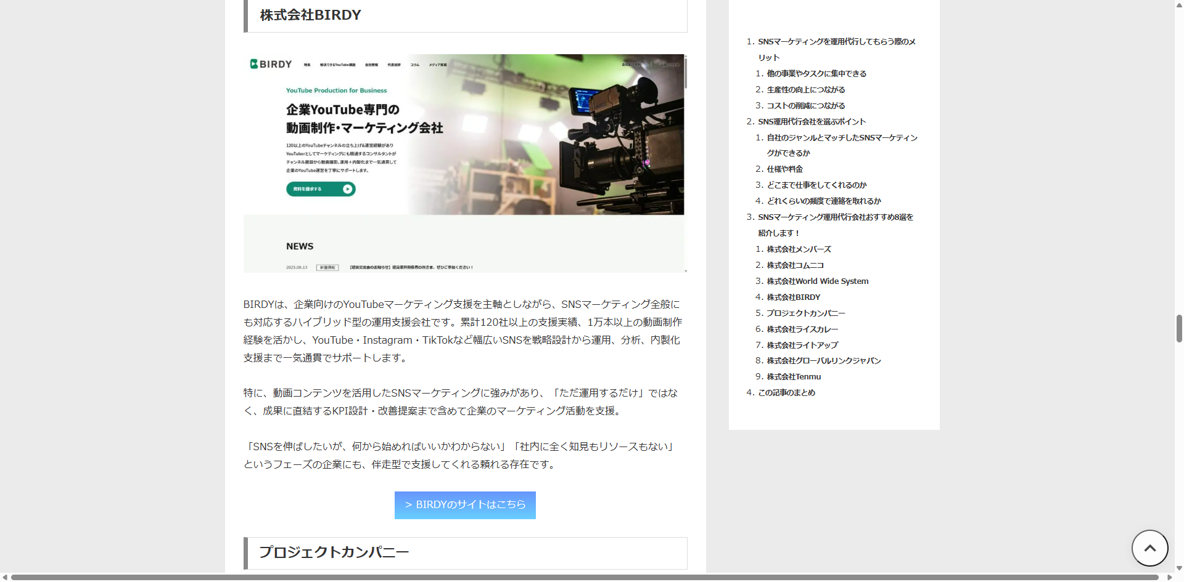Open 株式会社World Wide System contents link
Screen dimensions: 1184x582
click(817, 281)
